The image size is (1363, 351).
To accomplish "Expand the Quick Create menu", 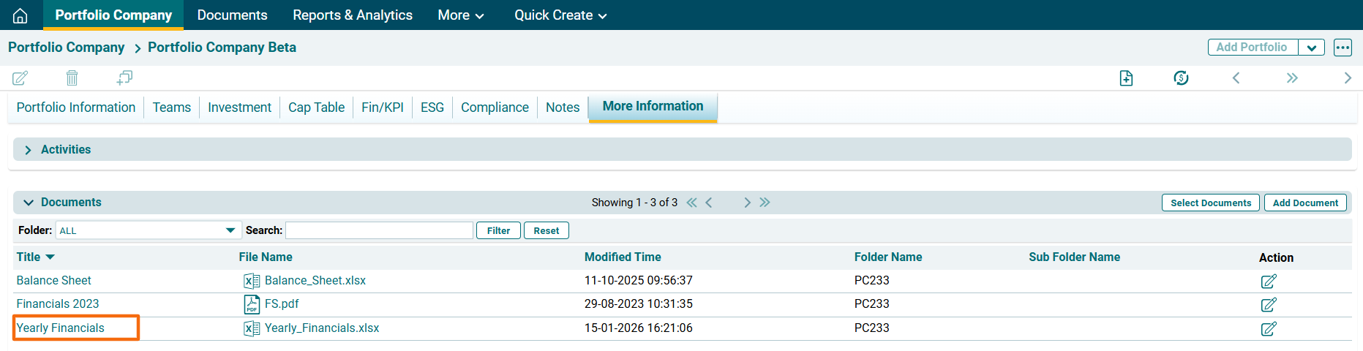I will (x=560, y=15).
